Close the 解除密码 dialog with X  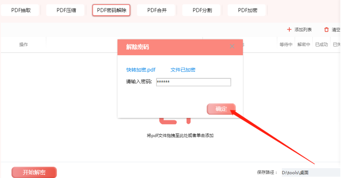click(232, 46)
